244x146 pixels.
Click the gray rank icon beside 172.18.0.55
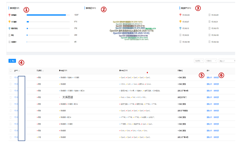click(x=180, y=35)
